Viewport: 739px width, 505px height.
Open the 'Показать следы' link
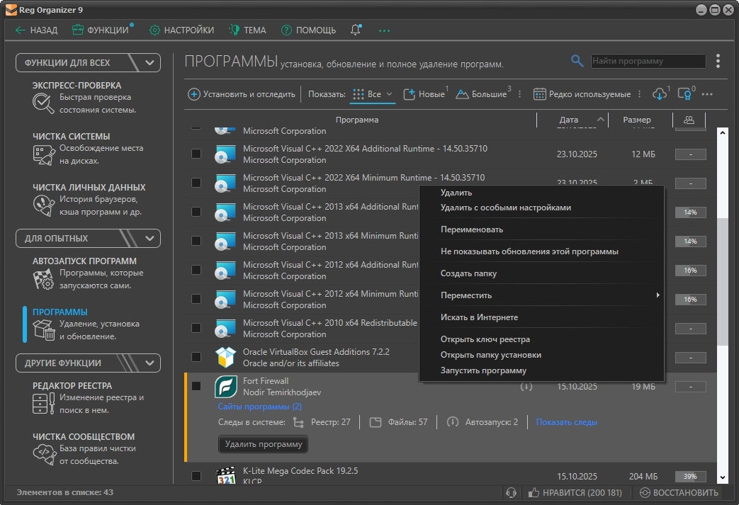pyautogui.click(x=566, y=422)
